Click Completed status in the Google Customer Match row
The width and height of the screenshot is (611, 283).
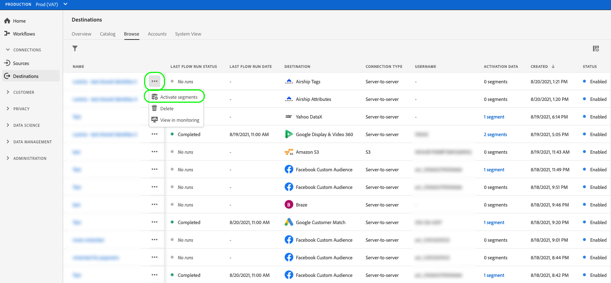pos(189,222)
